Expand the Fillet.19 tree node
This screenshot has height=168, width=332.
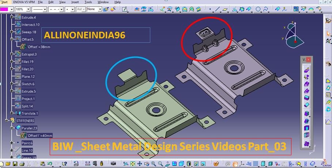point(12,61)
